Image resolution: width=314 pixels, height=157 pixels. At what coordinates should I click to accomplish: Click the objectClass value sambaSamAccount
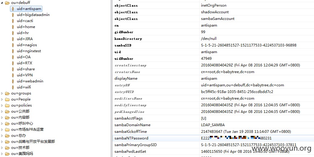(218, 19)
